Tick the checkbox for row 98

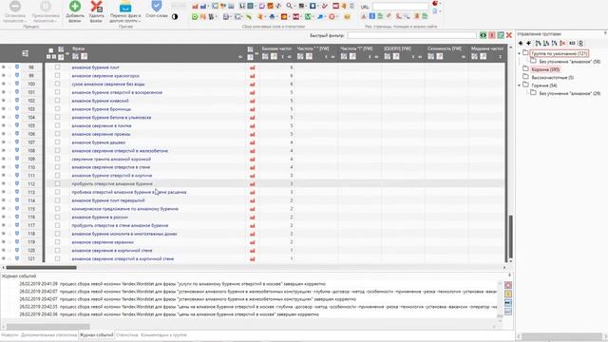point(57,67)
